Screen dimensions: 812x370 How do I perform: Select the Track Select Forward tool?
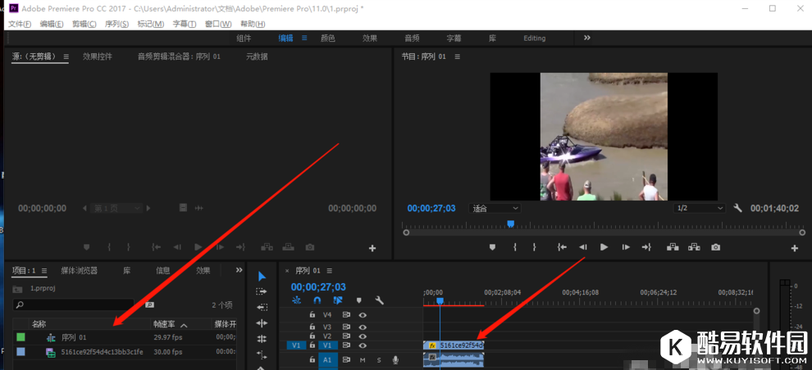click(x=262, y=292)
